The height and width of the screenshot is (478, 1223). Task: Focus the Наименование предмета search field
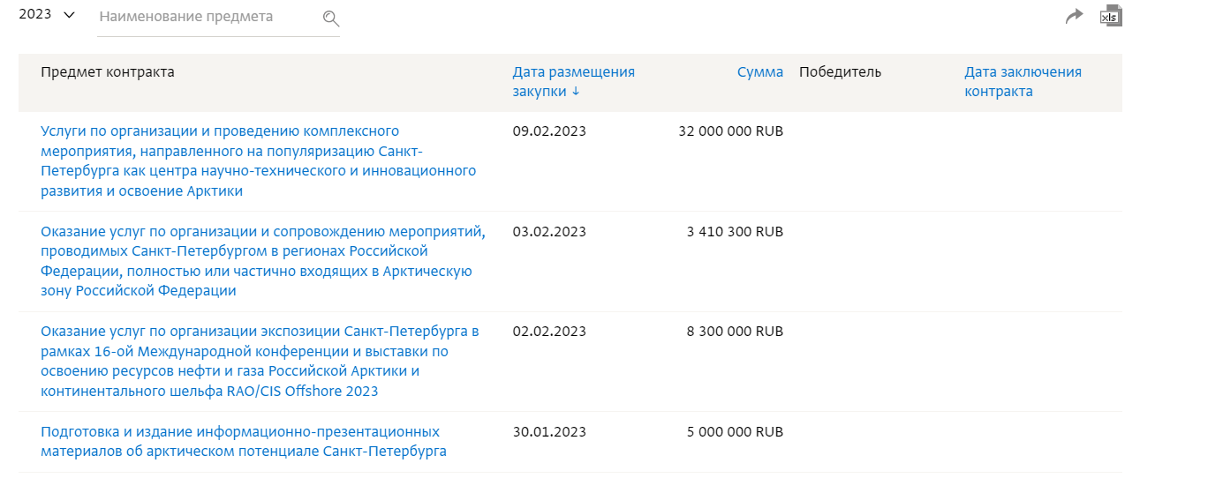[208, 17]
